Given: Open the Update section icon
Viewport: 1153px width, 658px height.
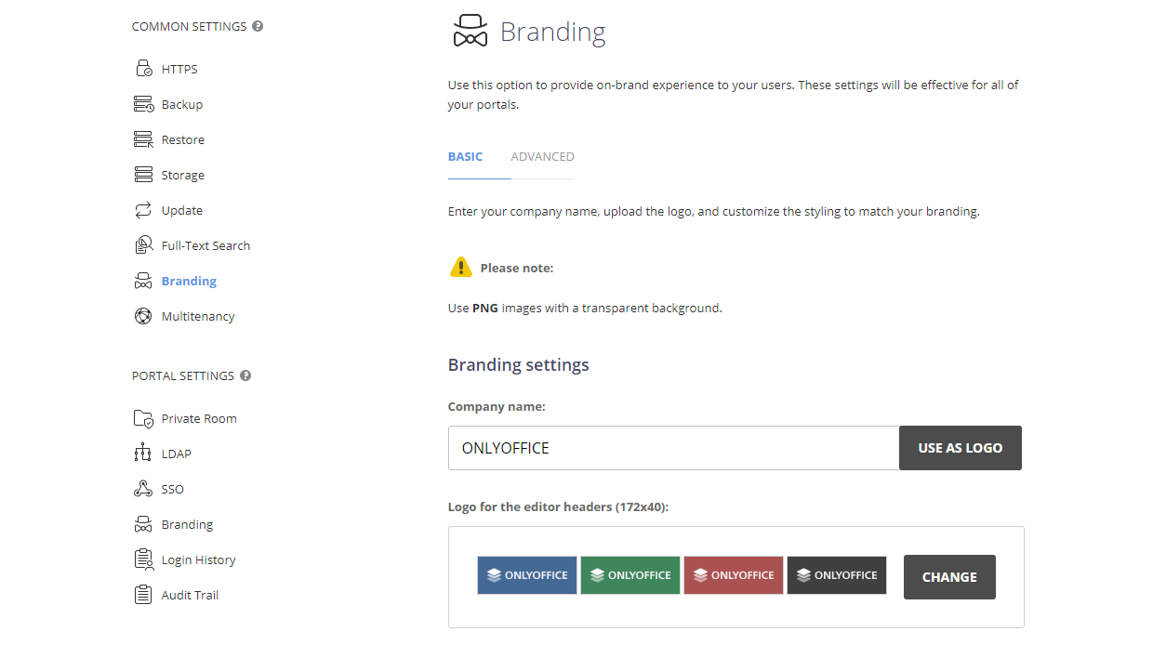Looking at the screenshot, I should (x=144, y=209).
